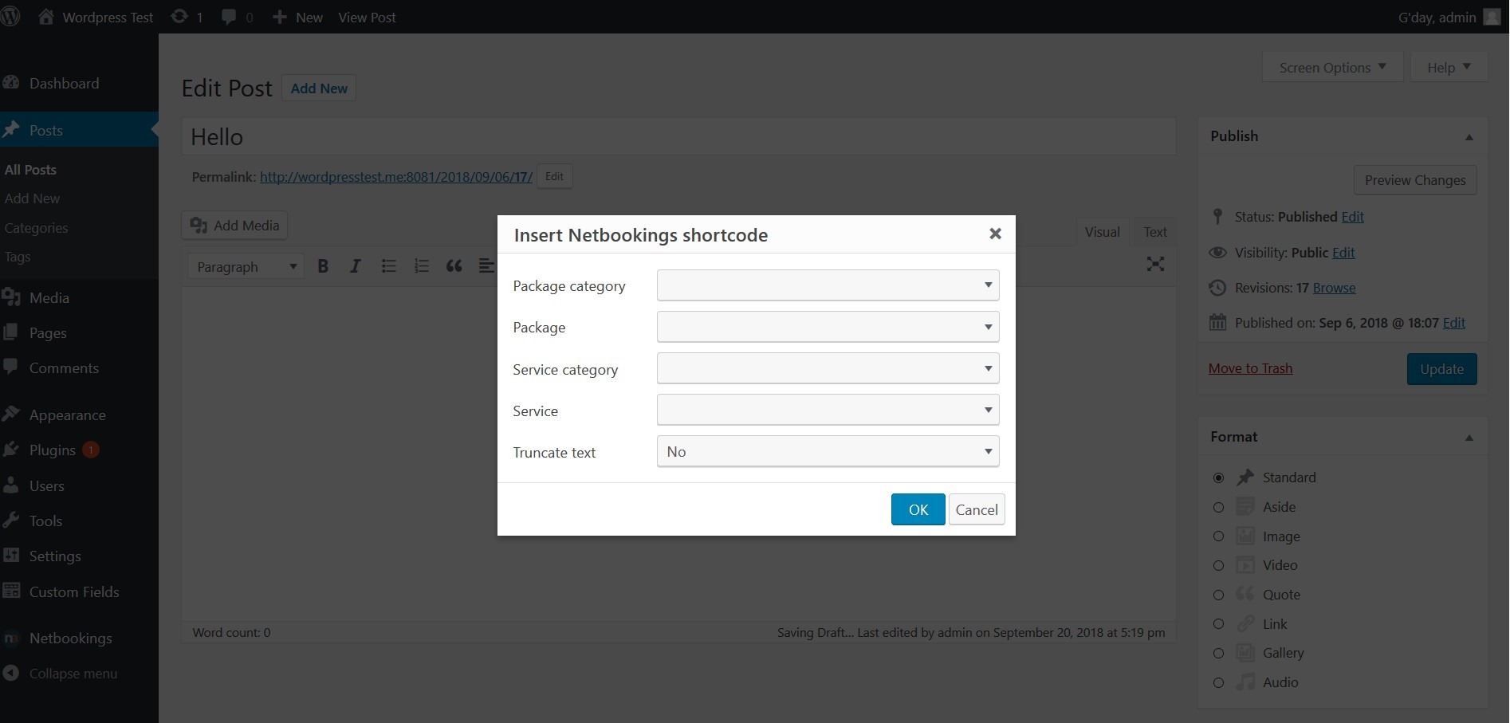Image resolution: width=1510 pixels, height=723 pixels.
Task: Open the Wordpress Test site home
Action: click(x=96, y=17)
